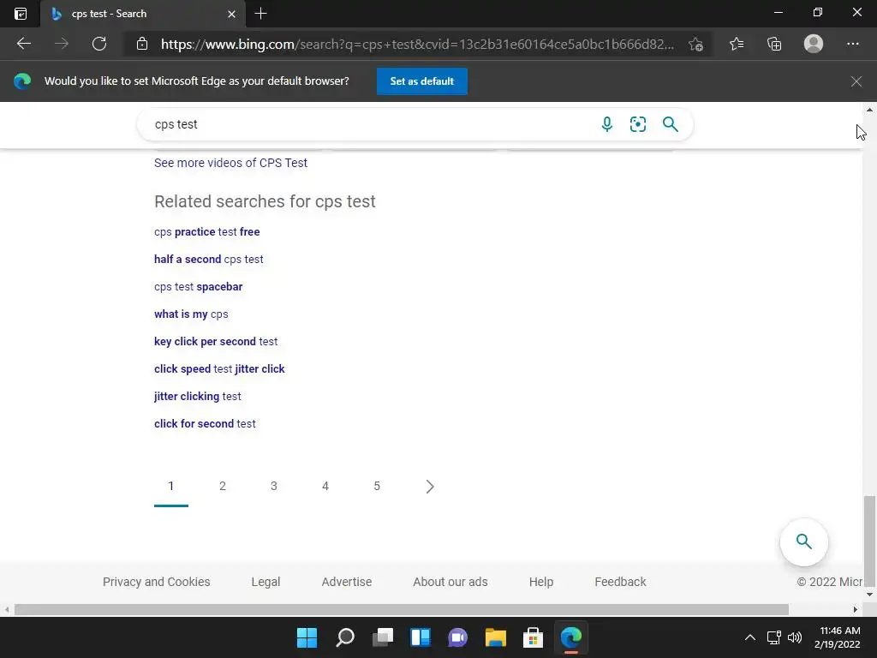The height and width of the screenshot is (658, 877).
Task: Click the Forward navigation arrow
Action: (x=62, y=44)
